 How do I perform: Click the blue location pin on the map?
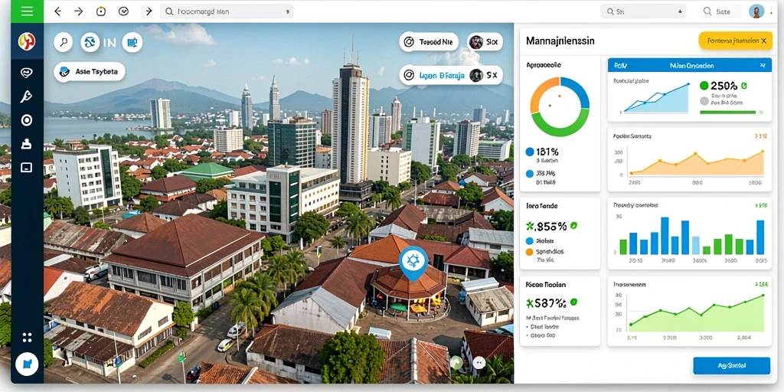(x=413, y=263)
